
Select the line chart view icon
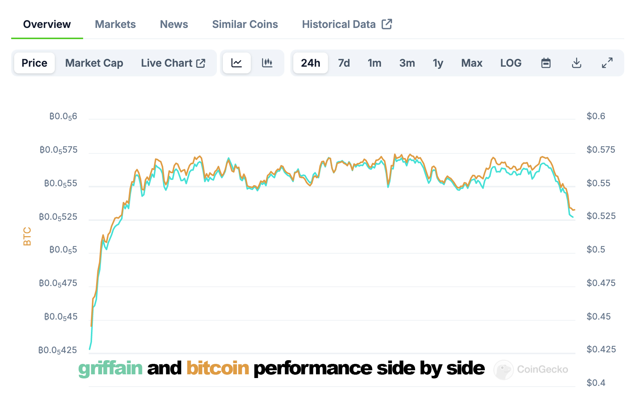pos(237,63)
